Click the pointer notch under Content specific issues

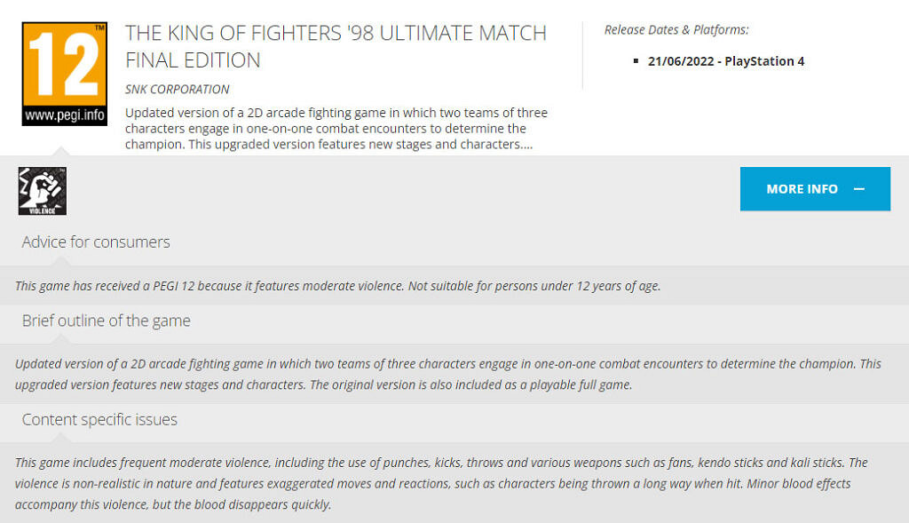pyautogui.click(x=59, y=439)
